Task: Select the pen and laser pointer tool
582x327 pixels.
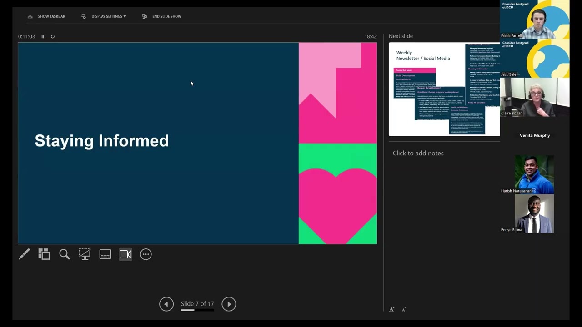Action: click(x=24, y=254)
